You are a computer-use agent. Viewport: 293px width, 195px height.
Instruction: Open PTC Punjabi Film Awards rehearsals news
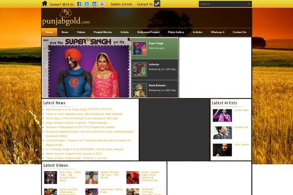click(x=80, y=127)
